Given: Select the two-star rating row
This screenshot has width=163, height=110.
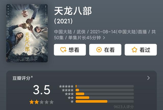Looking at the screenshot, I should pos(101,97).
